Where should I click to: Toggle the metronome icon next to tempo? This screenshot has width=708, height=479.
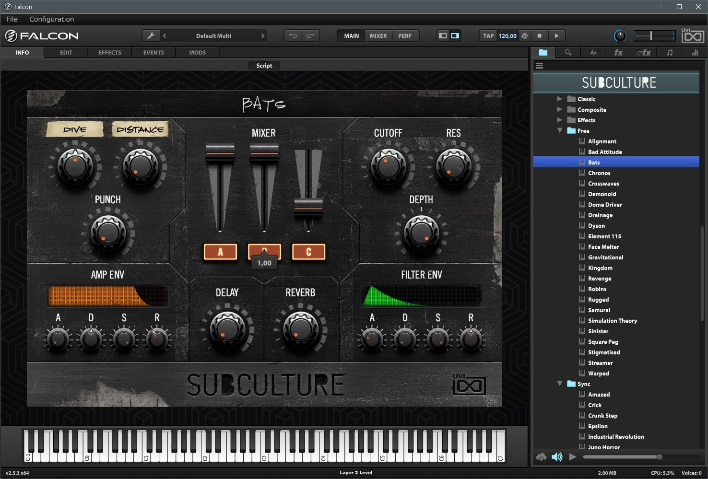525,36
